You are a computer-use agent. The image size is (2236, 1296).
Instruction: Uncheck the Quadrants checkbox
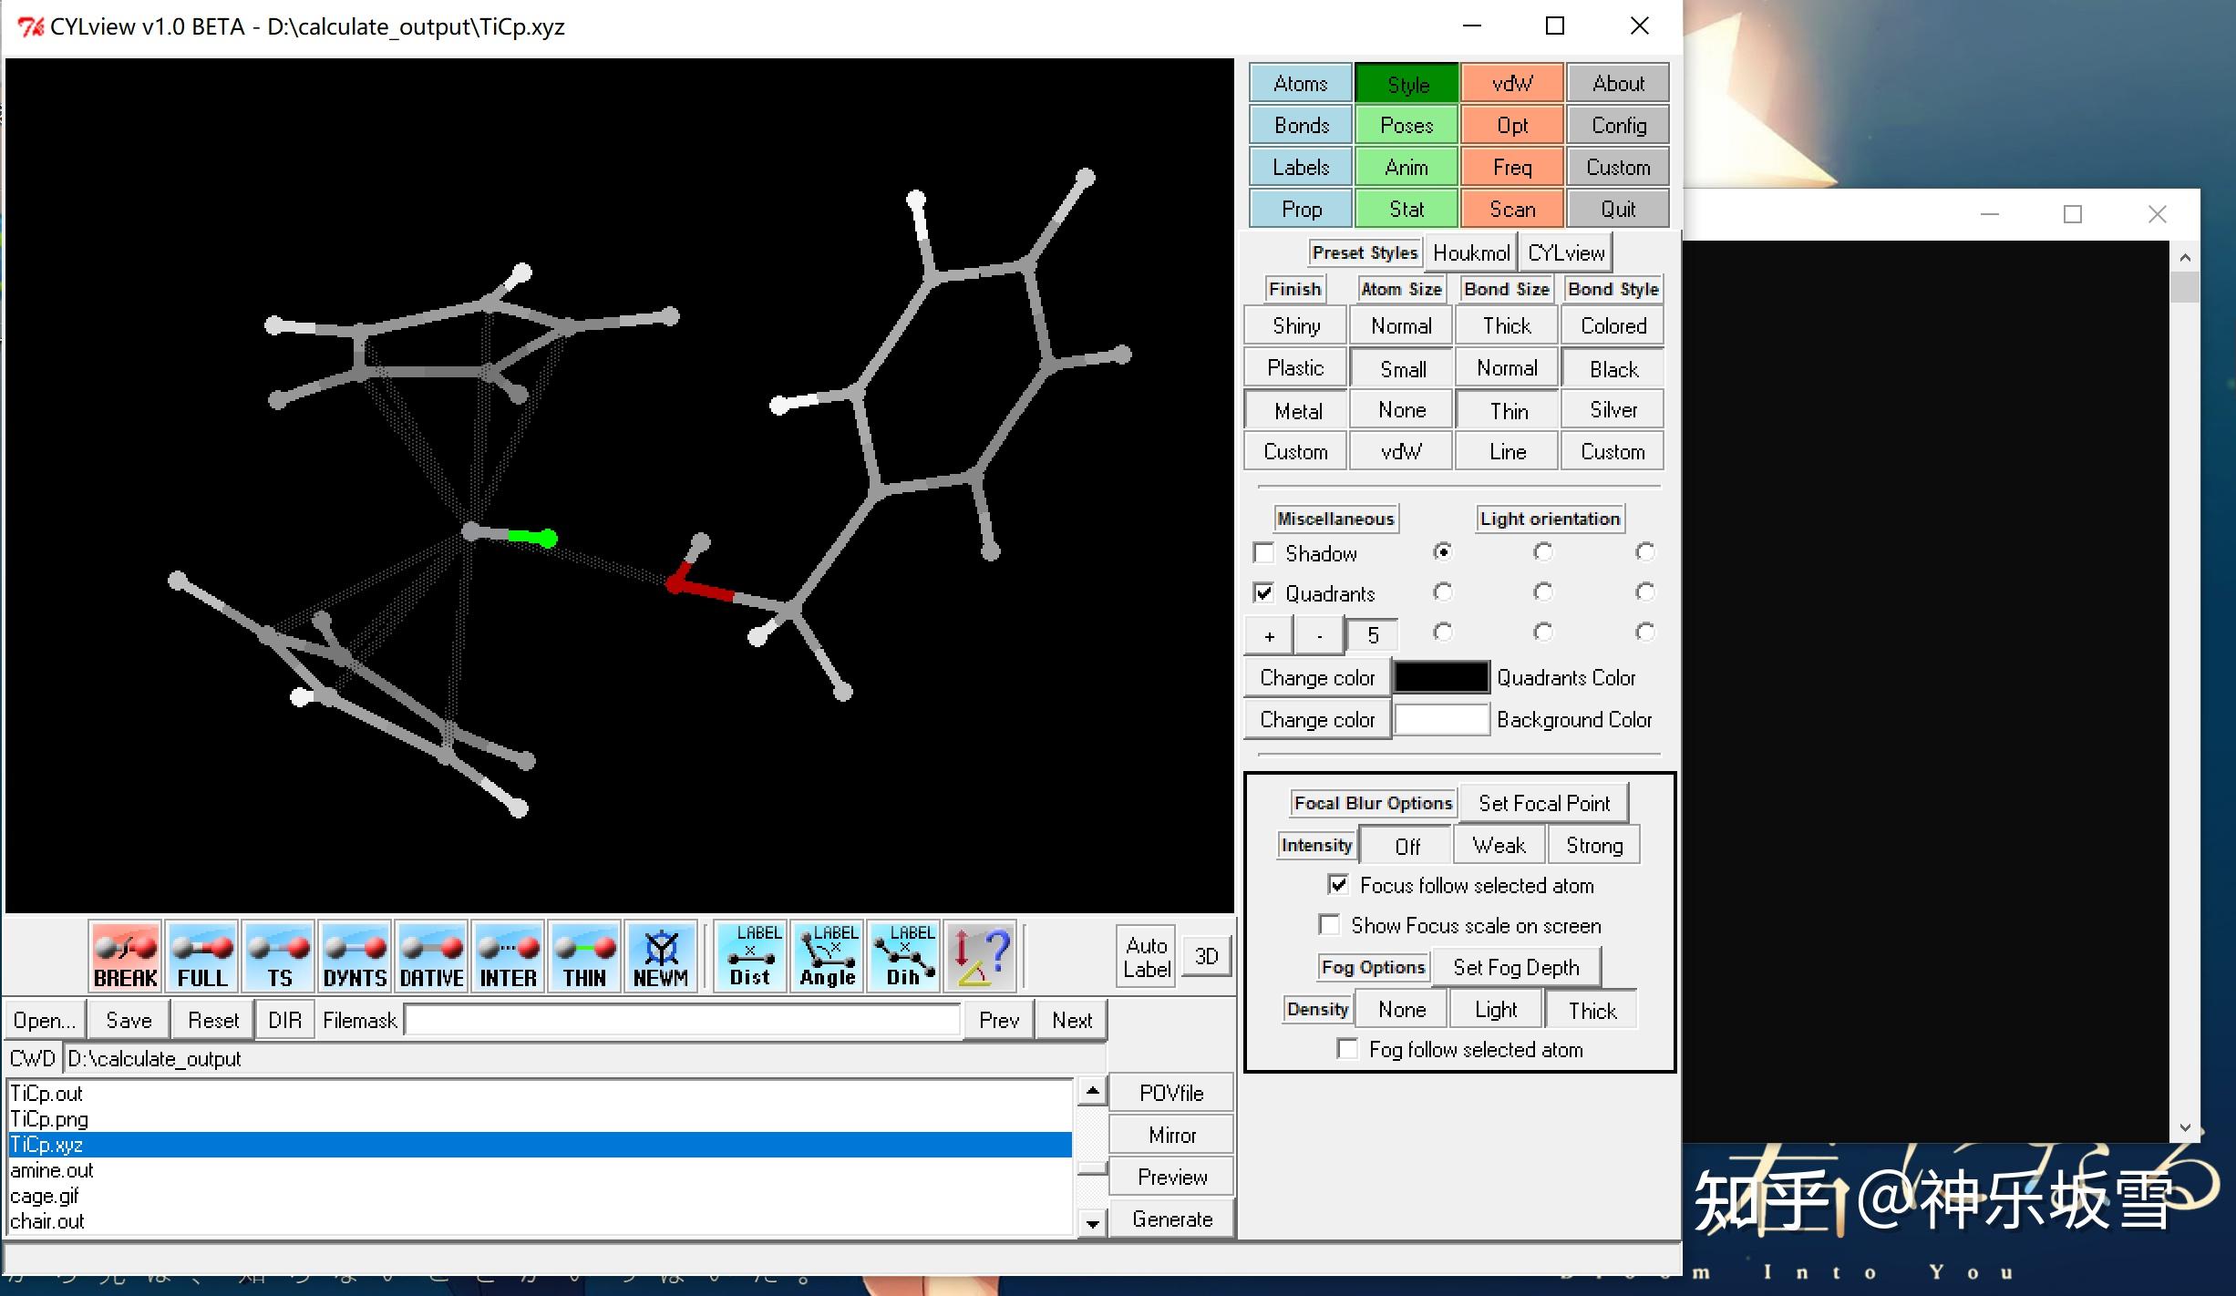(x=1264, y=593)
